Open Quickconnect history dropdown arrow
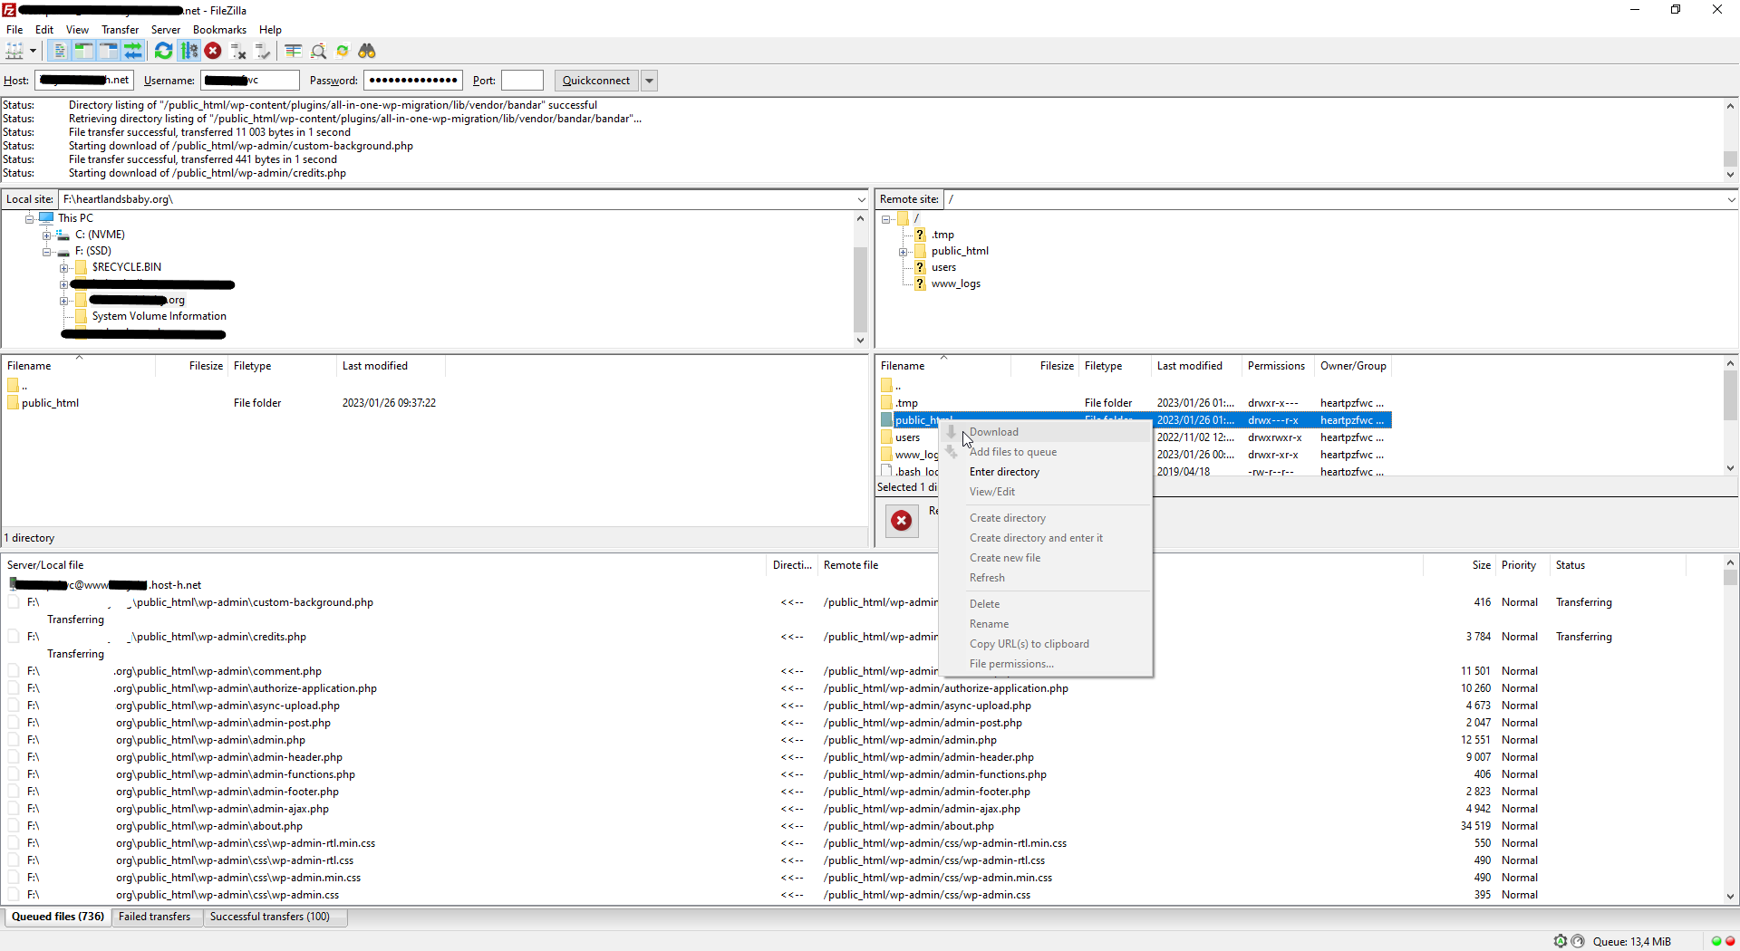Screen dimensions: 1740x951 649,81
